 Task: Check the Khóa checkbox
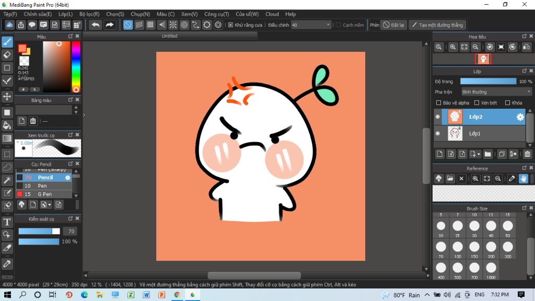508,103
